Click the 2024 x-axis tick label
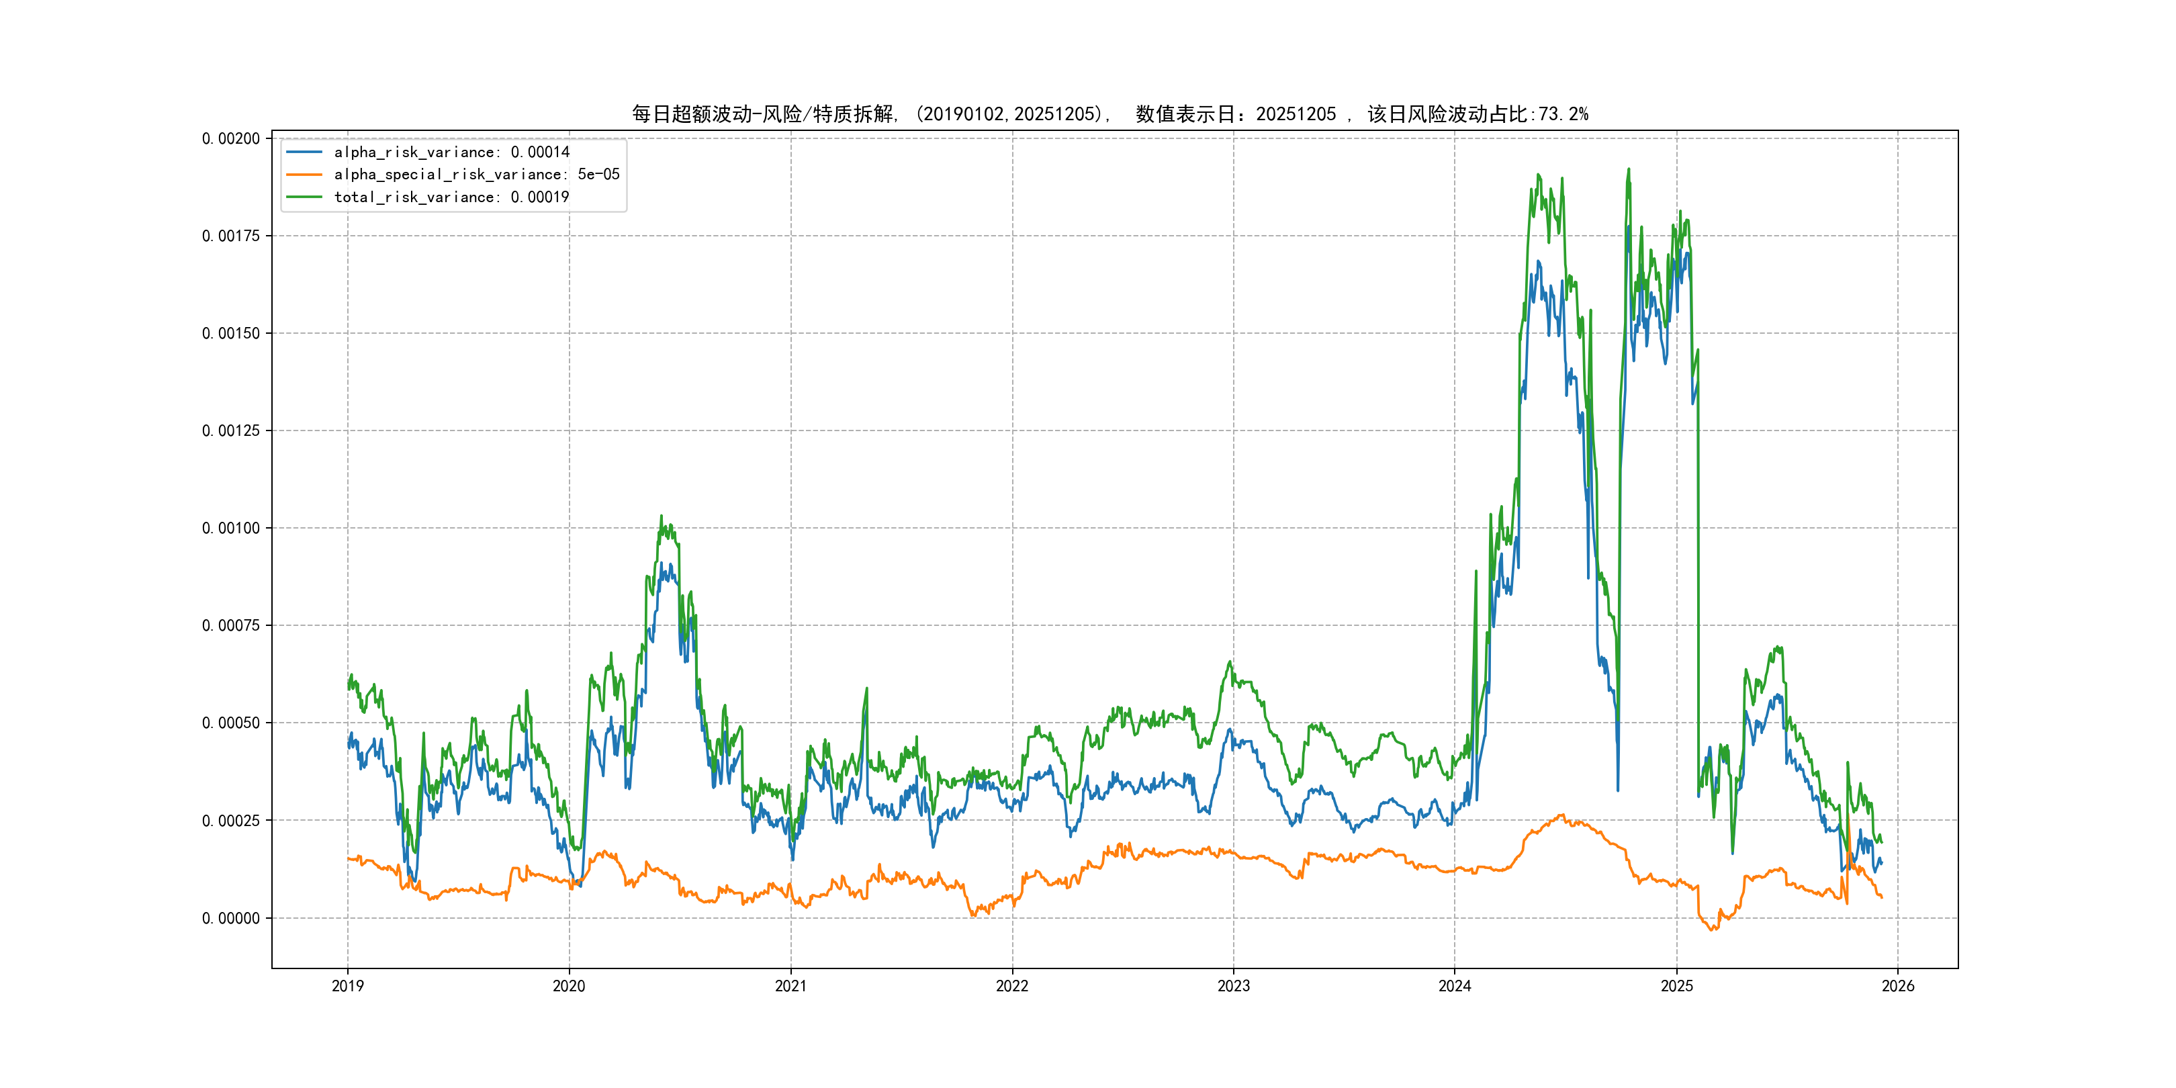This screenshot has width=2176, height=1088. [1455, 986]
